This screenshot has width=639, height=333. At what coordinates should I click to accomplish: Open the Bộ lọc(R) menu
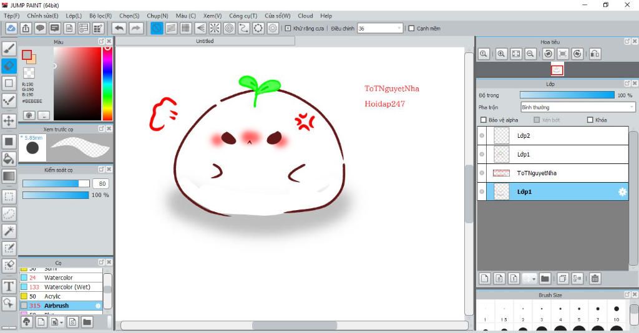click(x=100, y=16)
